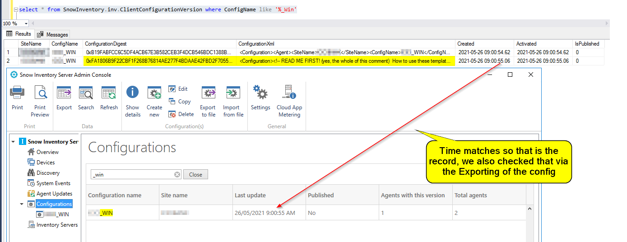Sort by Agents with this version column
Image resolution: width=627 pixels, height=242 pixels.
(415, 195)
